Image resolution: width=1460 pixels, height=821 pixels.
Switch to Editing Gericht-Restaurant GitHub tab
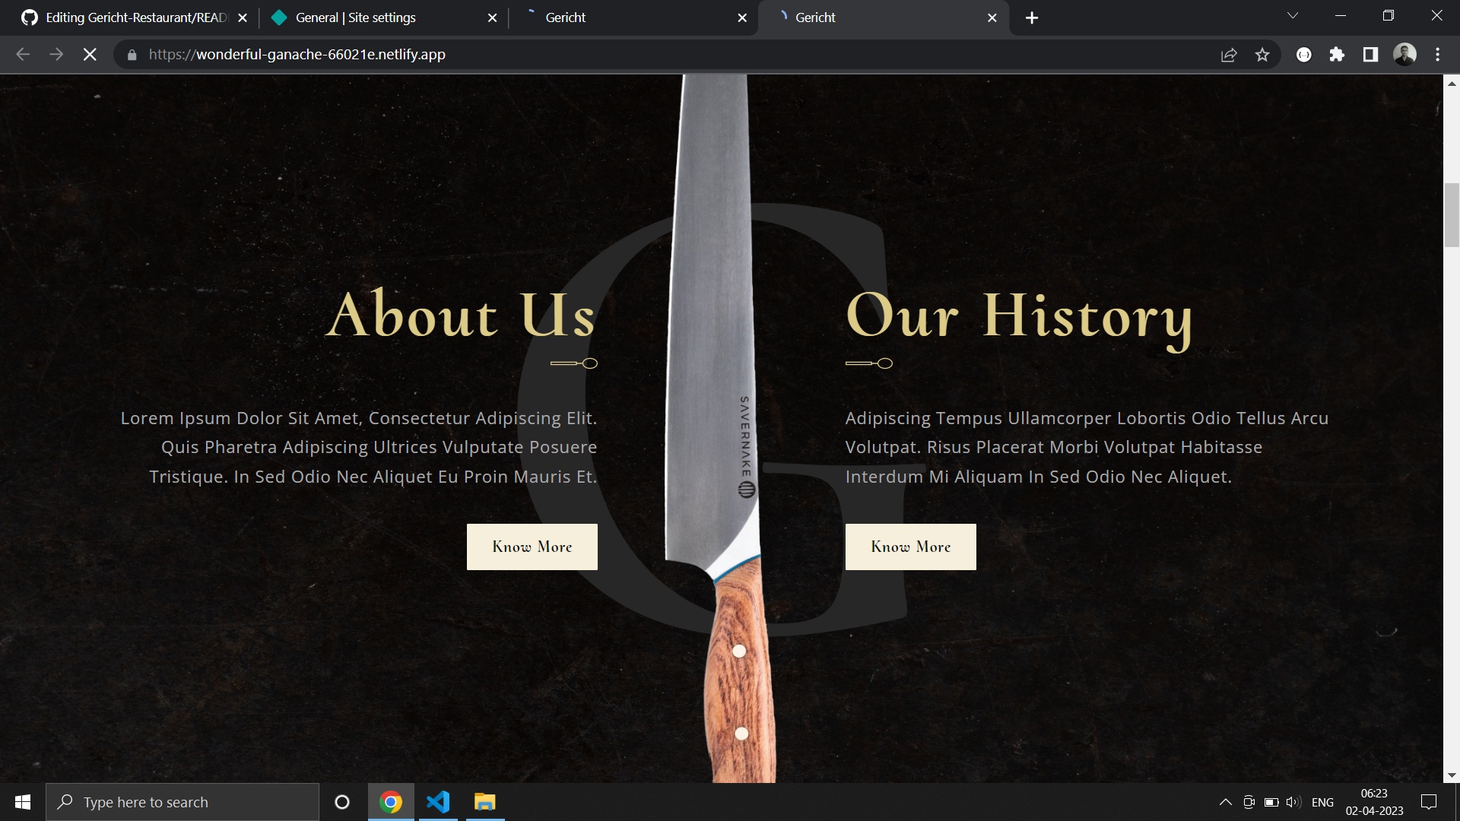tap(129, 17)
